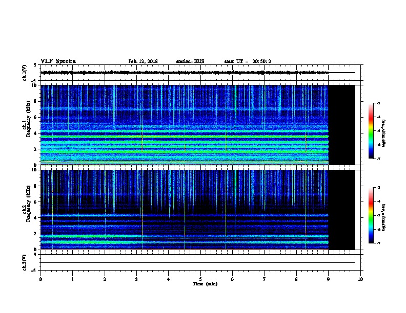Screen dimensions: 406x313
Task: Click time axis tick label "6"
Action: coord(232,279)
